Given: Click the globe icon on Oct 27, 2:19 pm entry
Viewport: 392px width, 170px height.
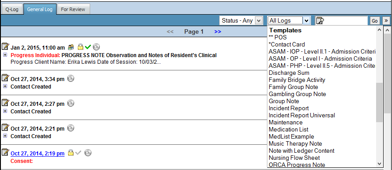Looking at the screenshot, I should pos(88,152).
